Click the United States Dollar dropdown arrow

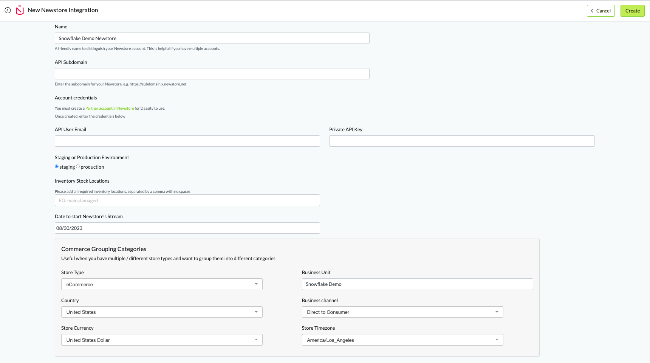pyautogui.click(x=256, y=340)
